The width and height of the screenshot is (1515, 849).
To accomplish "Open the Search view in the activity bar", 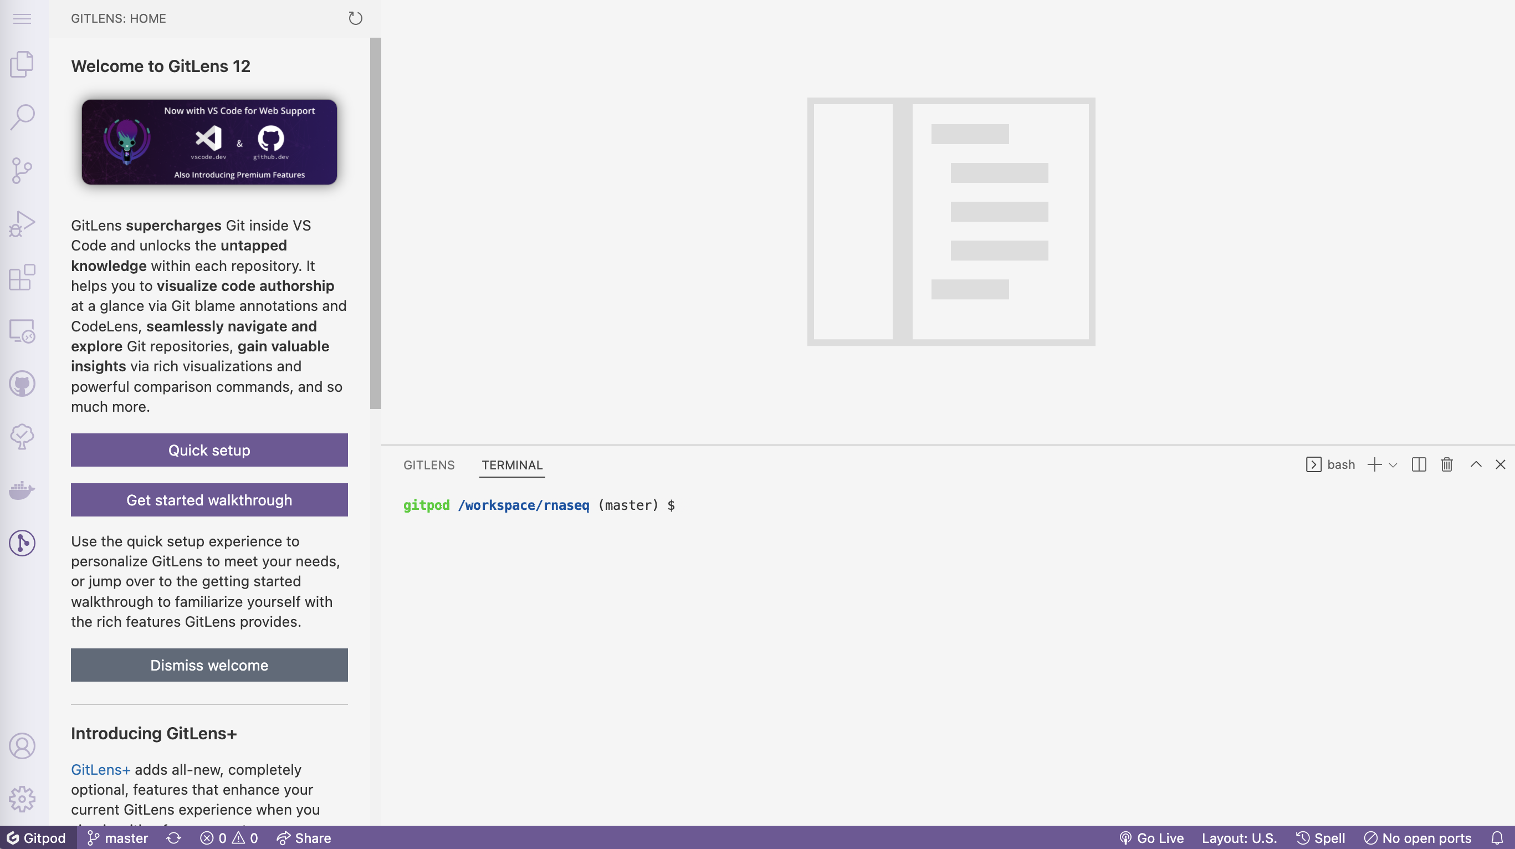I will coord(22,117).
